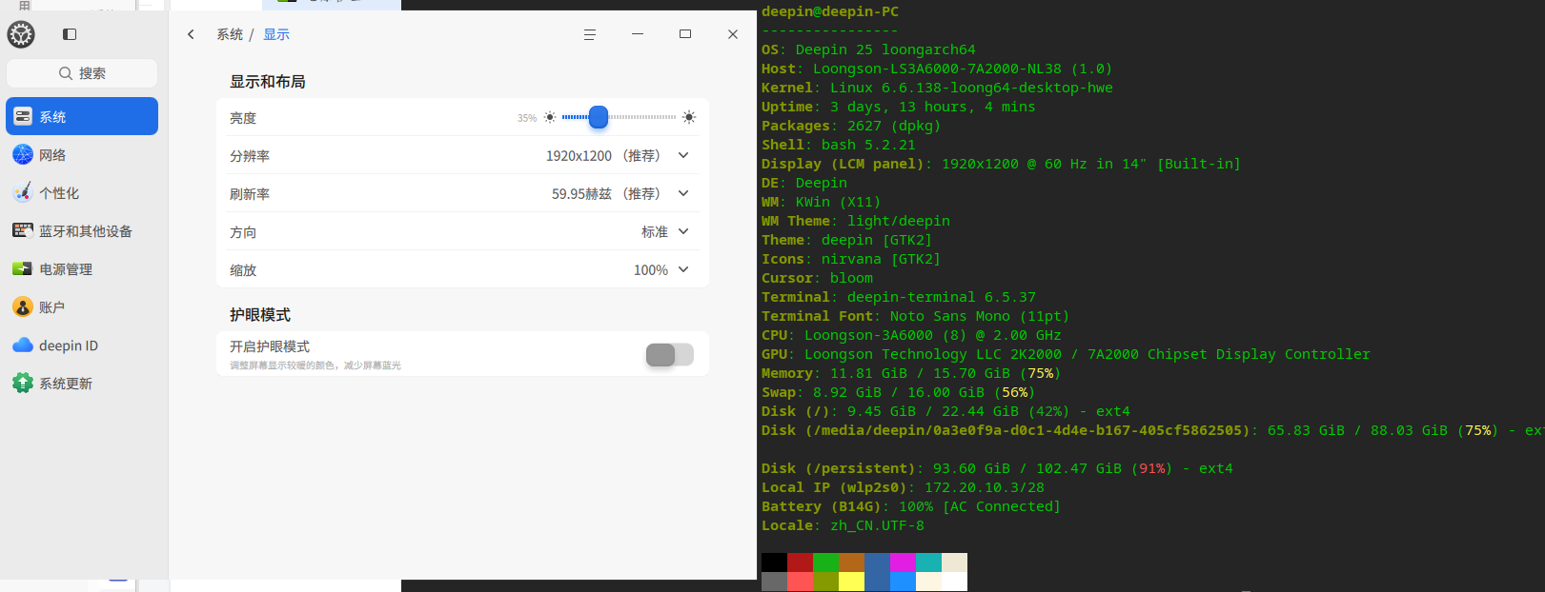1545x592 pixels.
Task: Go back with the left arrow
Action: coord(191,34)
